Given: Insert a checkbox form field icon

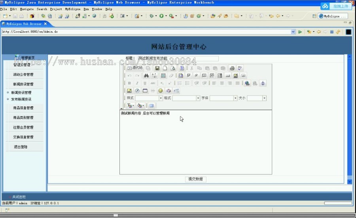Looking at the screenshot, I should (188, 75).
